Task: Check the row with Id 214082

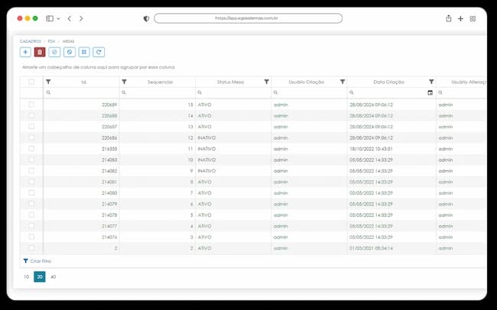Action: [x=31, y=170]
